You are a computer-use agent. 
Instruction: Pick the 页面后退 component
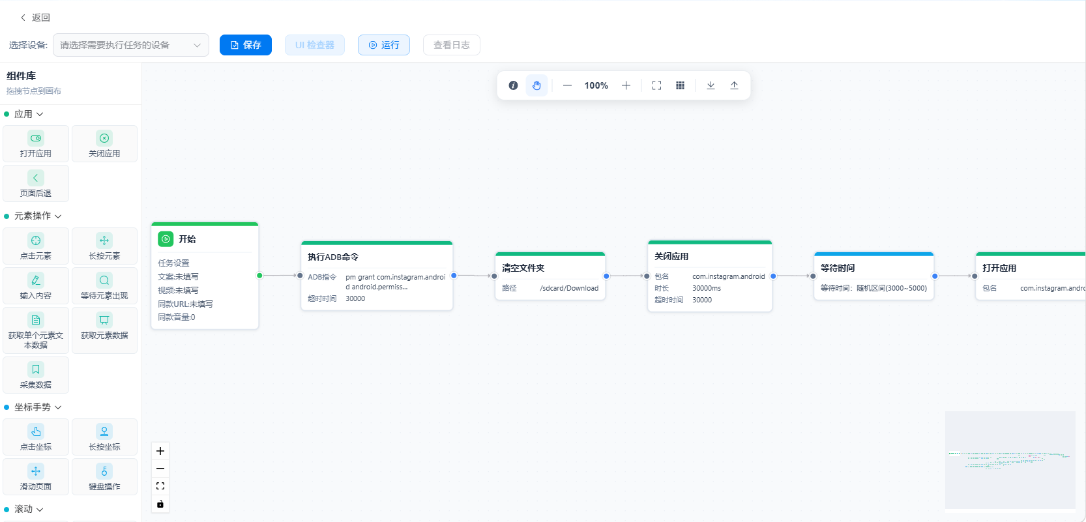[36, 183]
